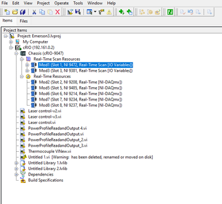Click the cRIO target icon in tree
Screen dimensions: 222x204
(18, 48)
